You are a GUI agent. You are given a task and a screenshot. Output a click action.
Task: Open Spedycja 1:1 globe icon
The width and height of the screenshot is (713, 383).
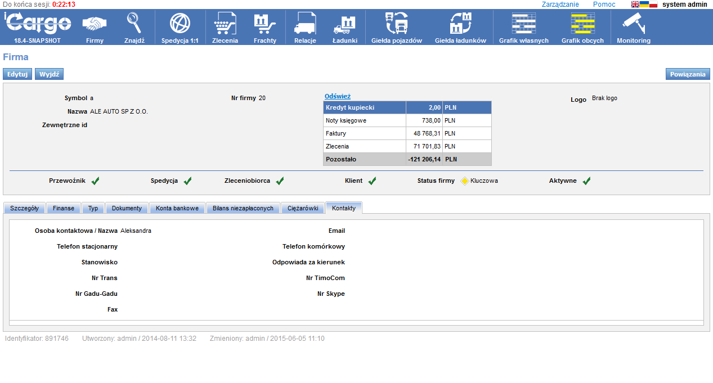pos(180,24)
